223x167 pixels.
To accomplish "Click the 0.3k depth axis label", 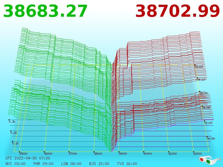I will point(12,122).
